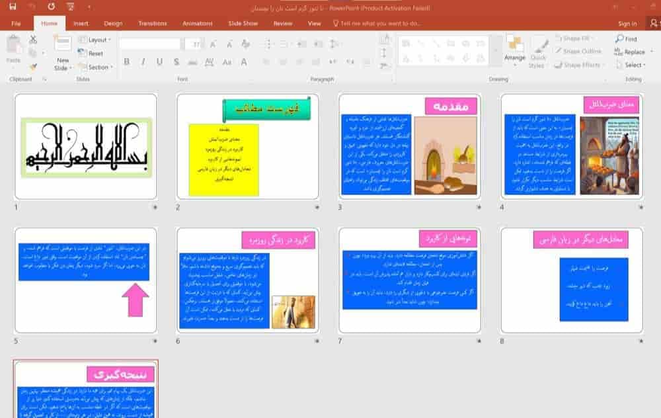Click the Tell me what you want box
The width and height of the screenshot is (661, 418).
click(x=377, y=24)
